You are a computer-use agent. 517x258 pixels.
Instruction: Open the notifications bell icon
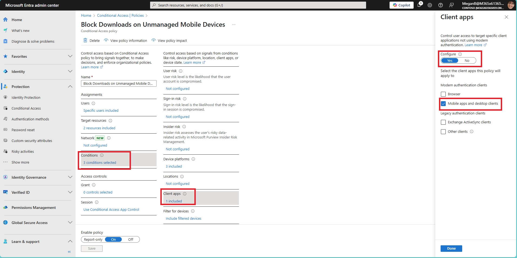pyautogui.click(x=419, y=5)
